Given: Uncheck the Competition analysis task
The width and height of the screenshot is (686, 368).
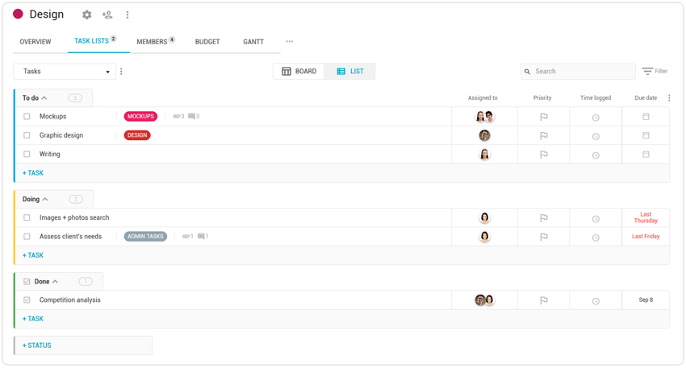Looking at the screenshot, I should coord(27,300).
